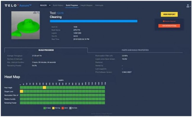Go to the Interrupts tab
Image resolution: width=192 pixels, height=117 pixels.
[99, 5]
